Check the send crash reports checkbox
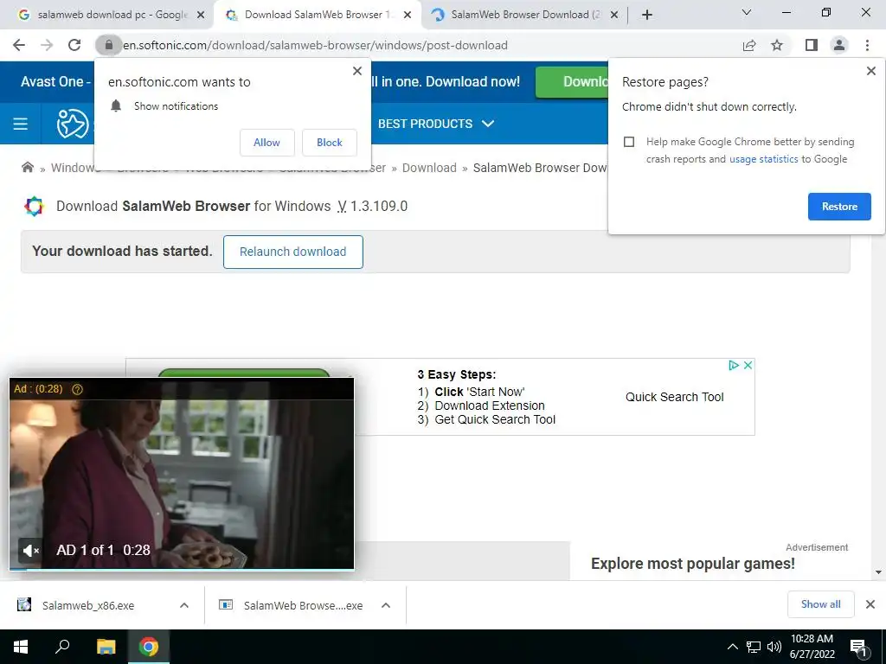 (629, 142)
